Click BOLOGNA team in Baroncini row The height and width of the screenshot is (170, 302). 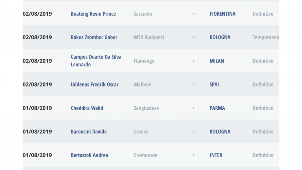(220, 131)
